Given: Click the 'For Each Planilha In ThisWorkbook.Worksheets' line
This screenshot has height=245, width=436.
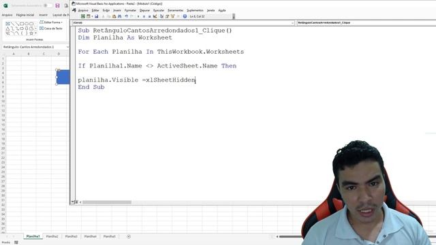Looking at the screenshot, I should [161, 52].
